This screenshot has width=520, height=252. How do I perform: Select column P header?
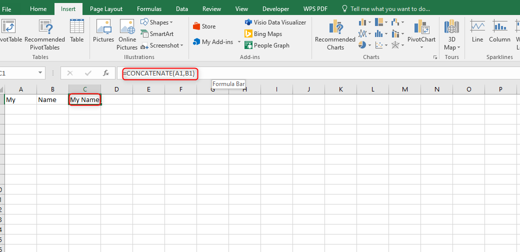[501, 89]
